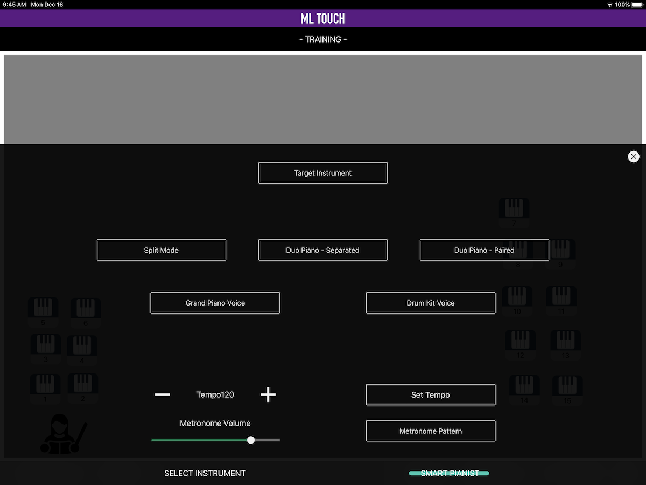Tap piano icon number 15
This screenshot has width=646, height=485.
pyautogui.click(x=567, y=390)
